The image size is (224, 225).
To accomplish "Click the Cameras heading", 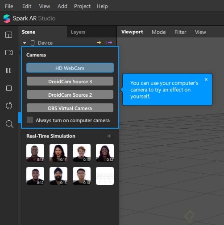I will (36, 55).
